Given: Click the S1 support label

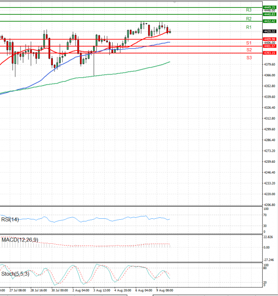Looking at the screenshot, I should (249, 43).
